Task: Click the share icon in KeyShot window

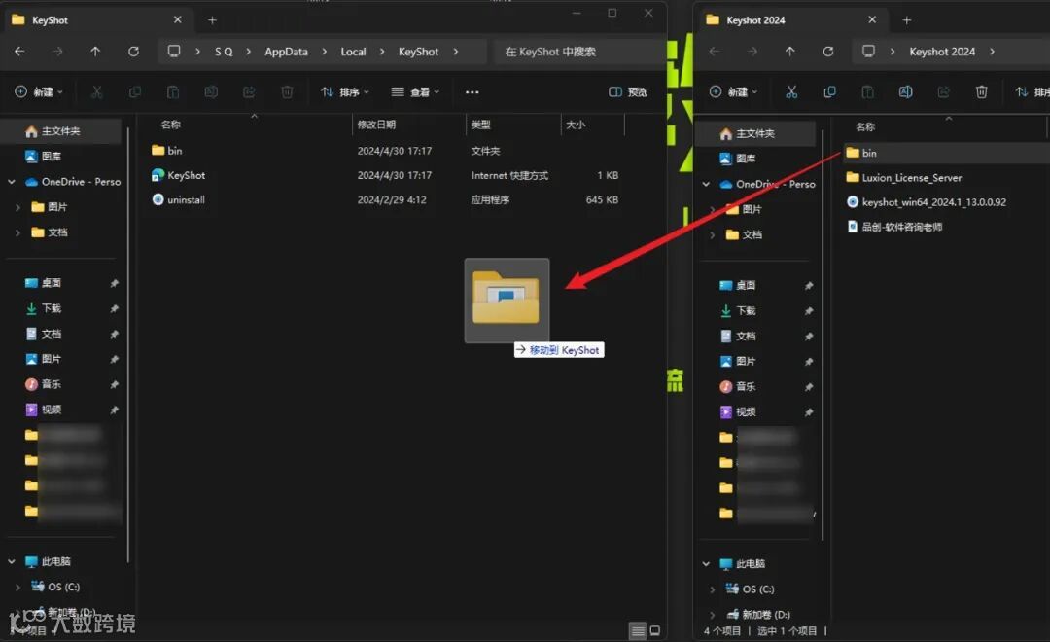Action: pyautogui.click(x=249, y=91)
